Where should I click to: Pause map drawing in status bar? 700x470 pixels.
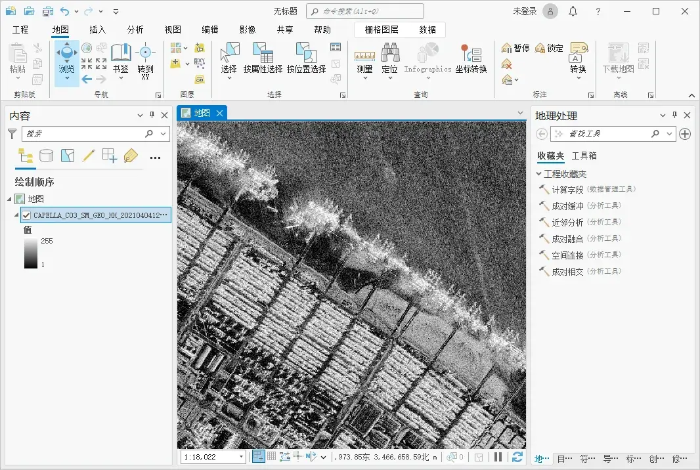pos(498,457)
